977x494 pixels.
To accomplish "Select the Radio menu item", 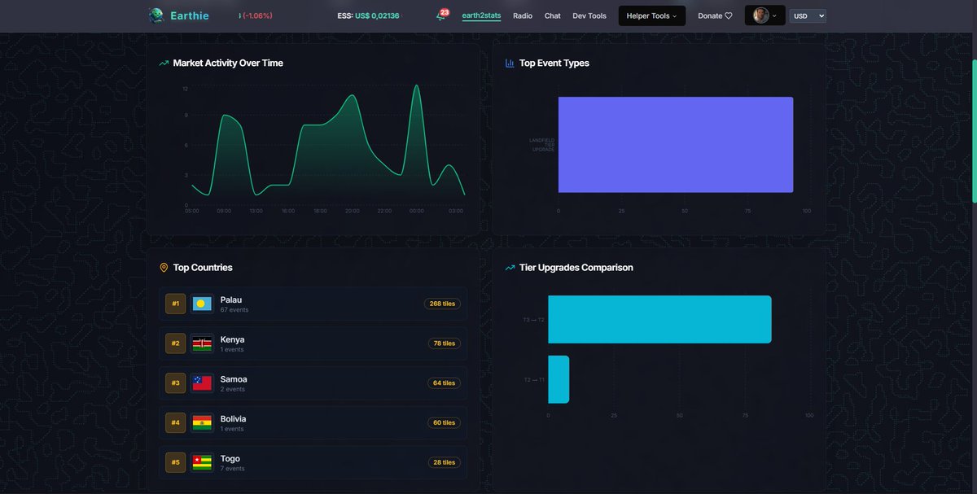I will (x=523, y=15).
